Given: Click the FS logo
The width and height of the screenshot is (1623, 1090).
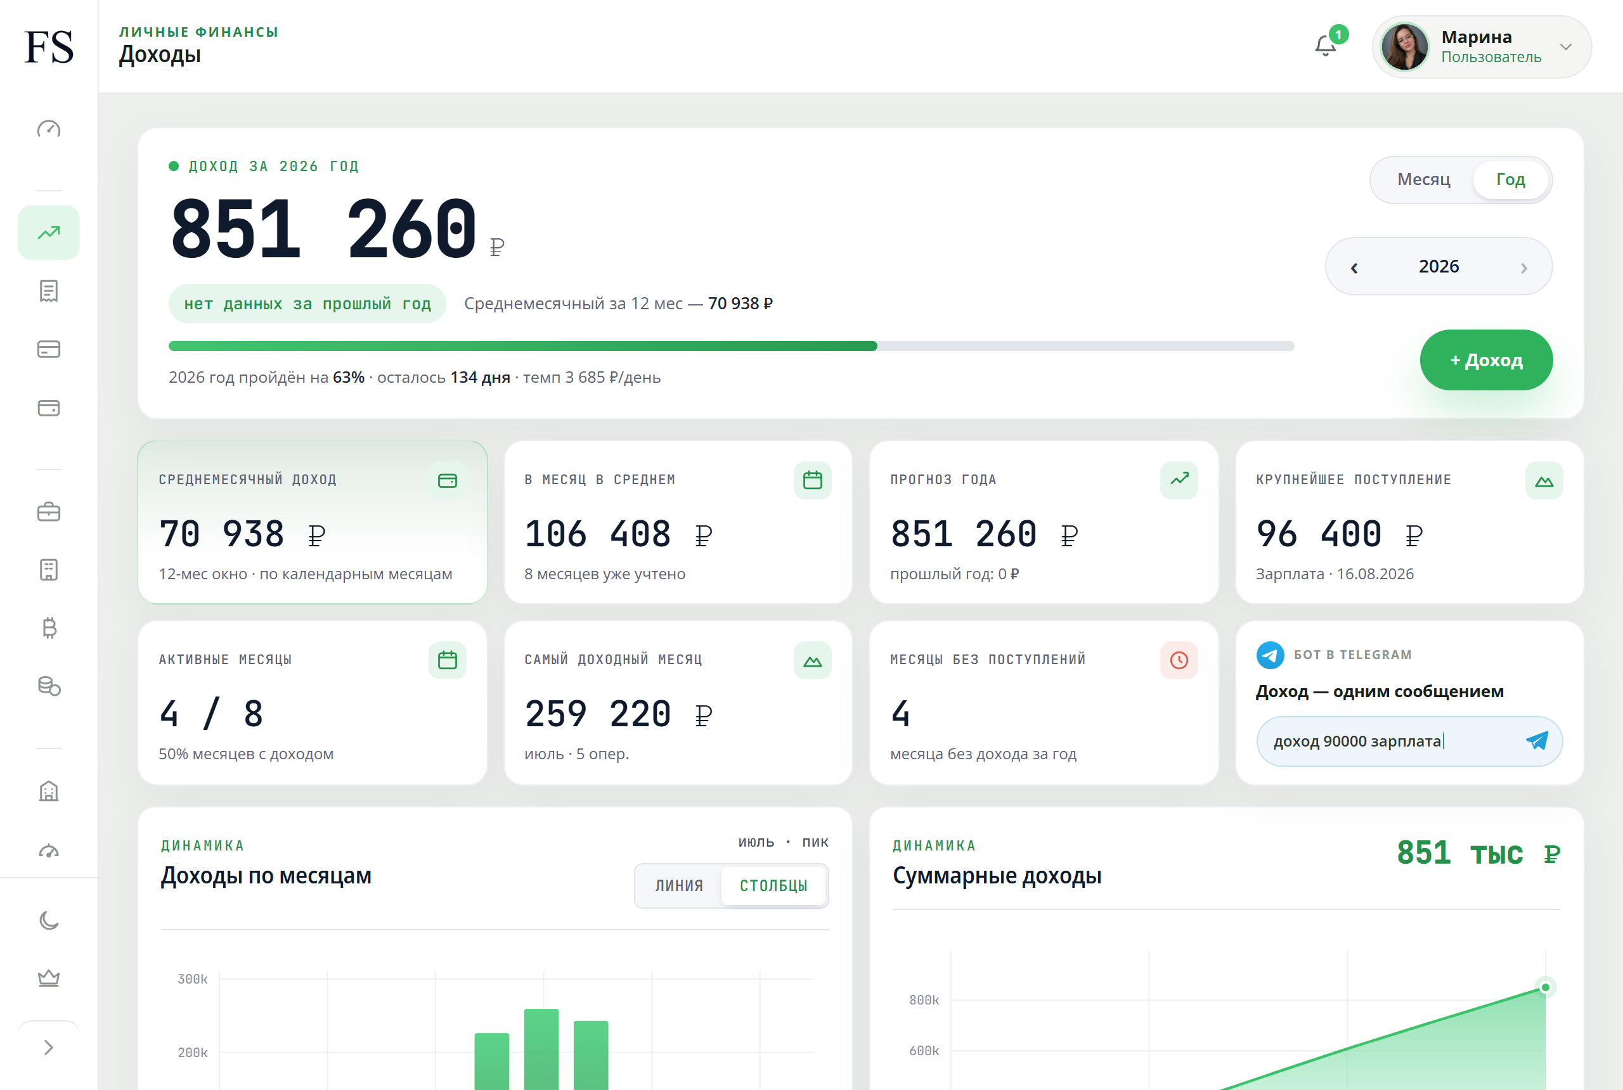Looking at the screenshot, I should (x=49, y=46).
